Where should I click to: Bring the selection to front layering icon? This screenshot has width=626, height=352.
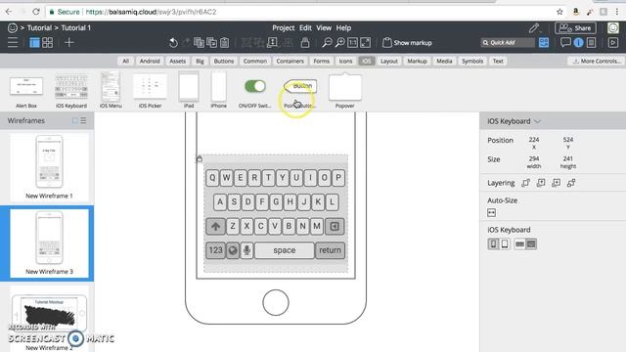coord(526,183)
